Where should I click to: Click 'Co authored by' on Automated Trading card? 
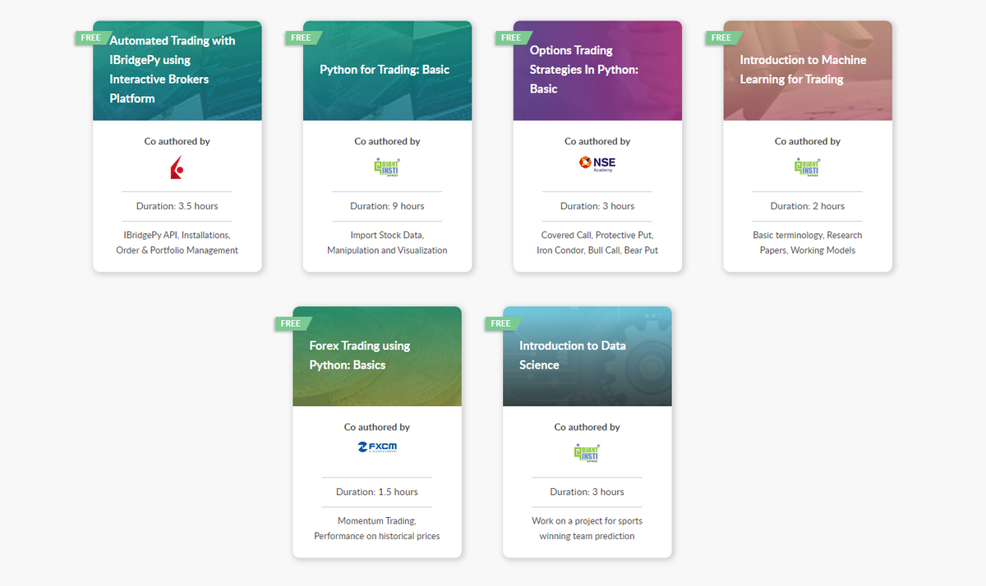click(x=177, y=141)
